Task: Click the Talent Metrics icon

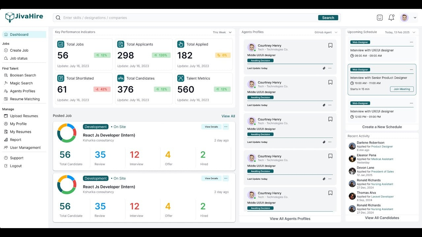Action: tap(181, 78)
